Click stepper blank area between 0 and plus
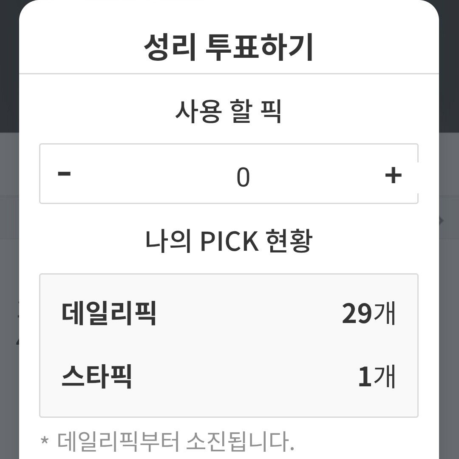The width and height of the screenshot is (459, 459). (319, 175)
